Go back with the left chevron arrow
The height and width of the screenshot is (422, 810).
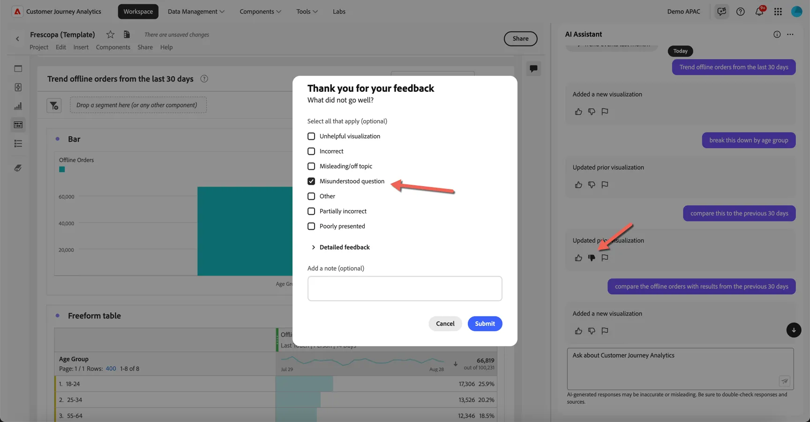click(17, 39)
